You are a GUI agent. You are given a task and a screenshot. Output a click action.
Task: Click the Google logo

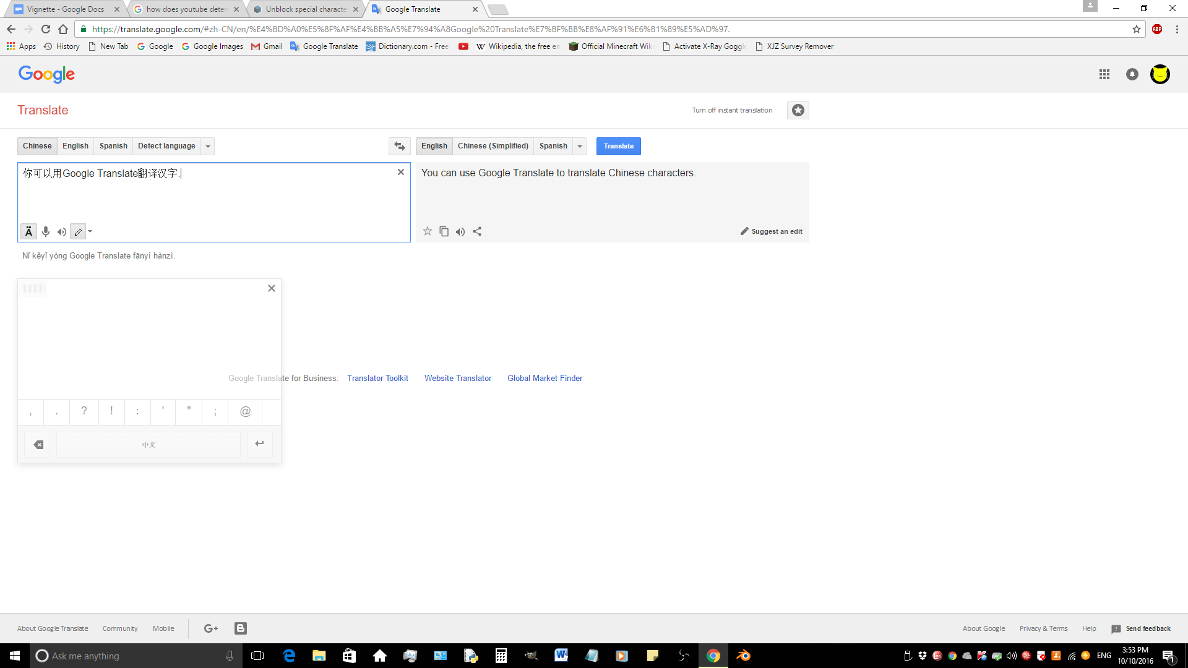pyautogui.click(x=46, y=74)
